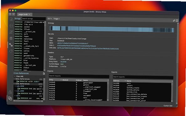Image resolution: width=186 pixels, height=116 pixels.
Task: Click the xref icon beside xor eax
Action: coord(18,98)
